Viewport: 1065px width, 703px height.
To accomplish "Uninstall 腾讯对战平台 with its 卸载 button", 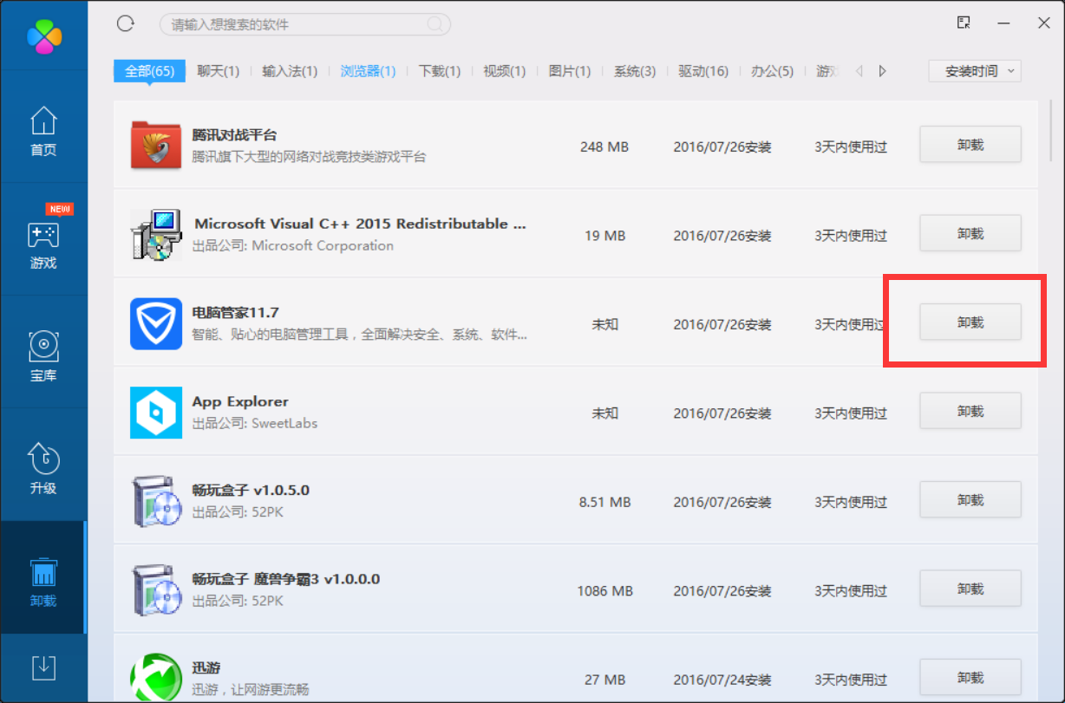I will pos(970,145).
